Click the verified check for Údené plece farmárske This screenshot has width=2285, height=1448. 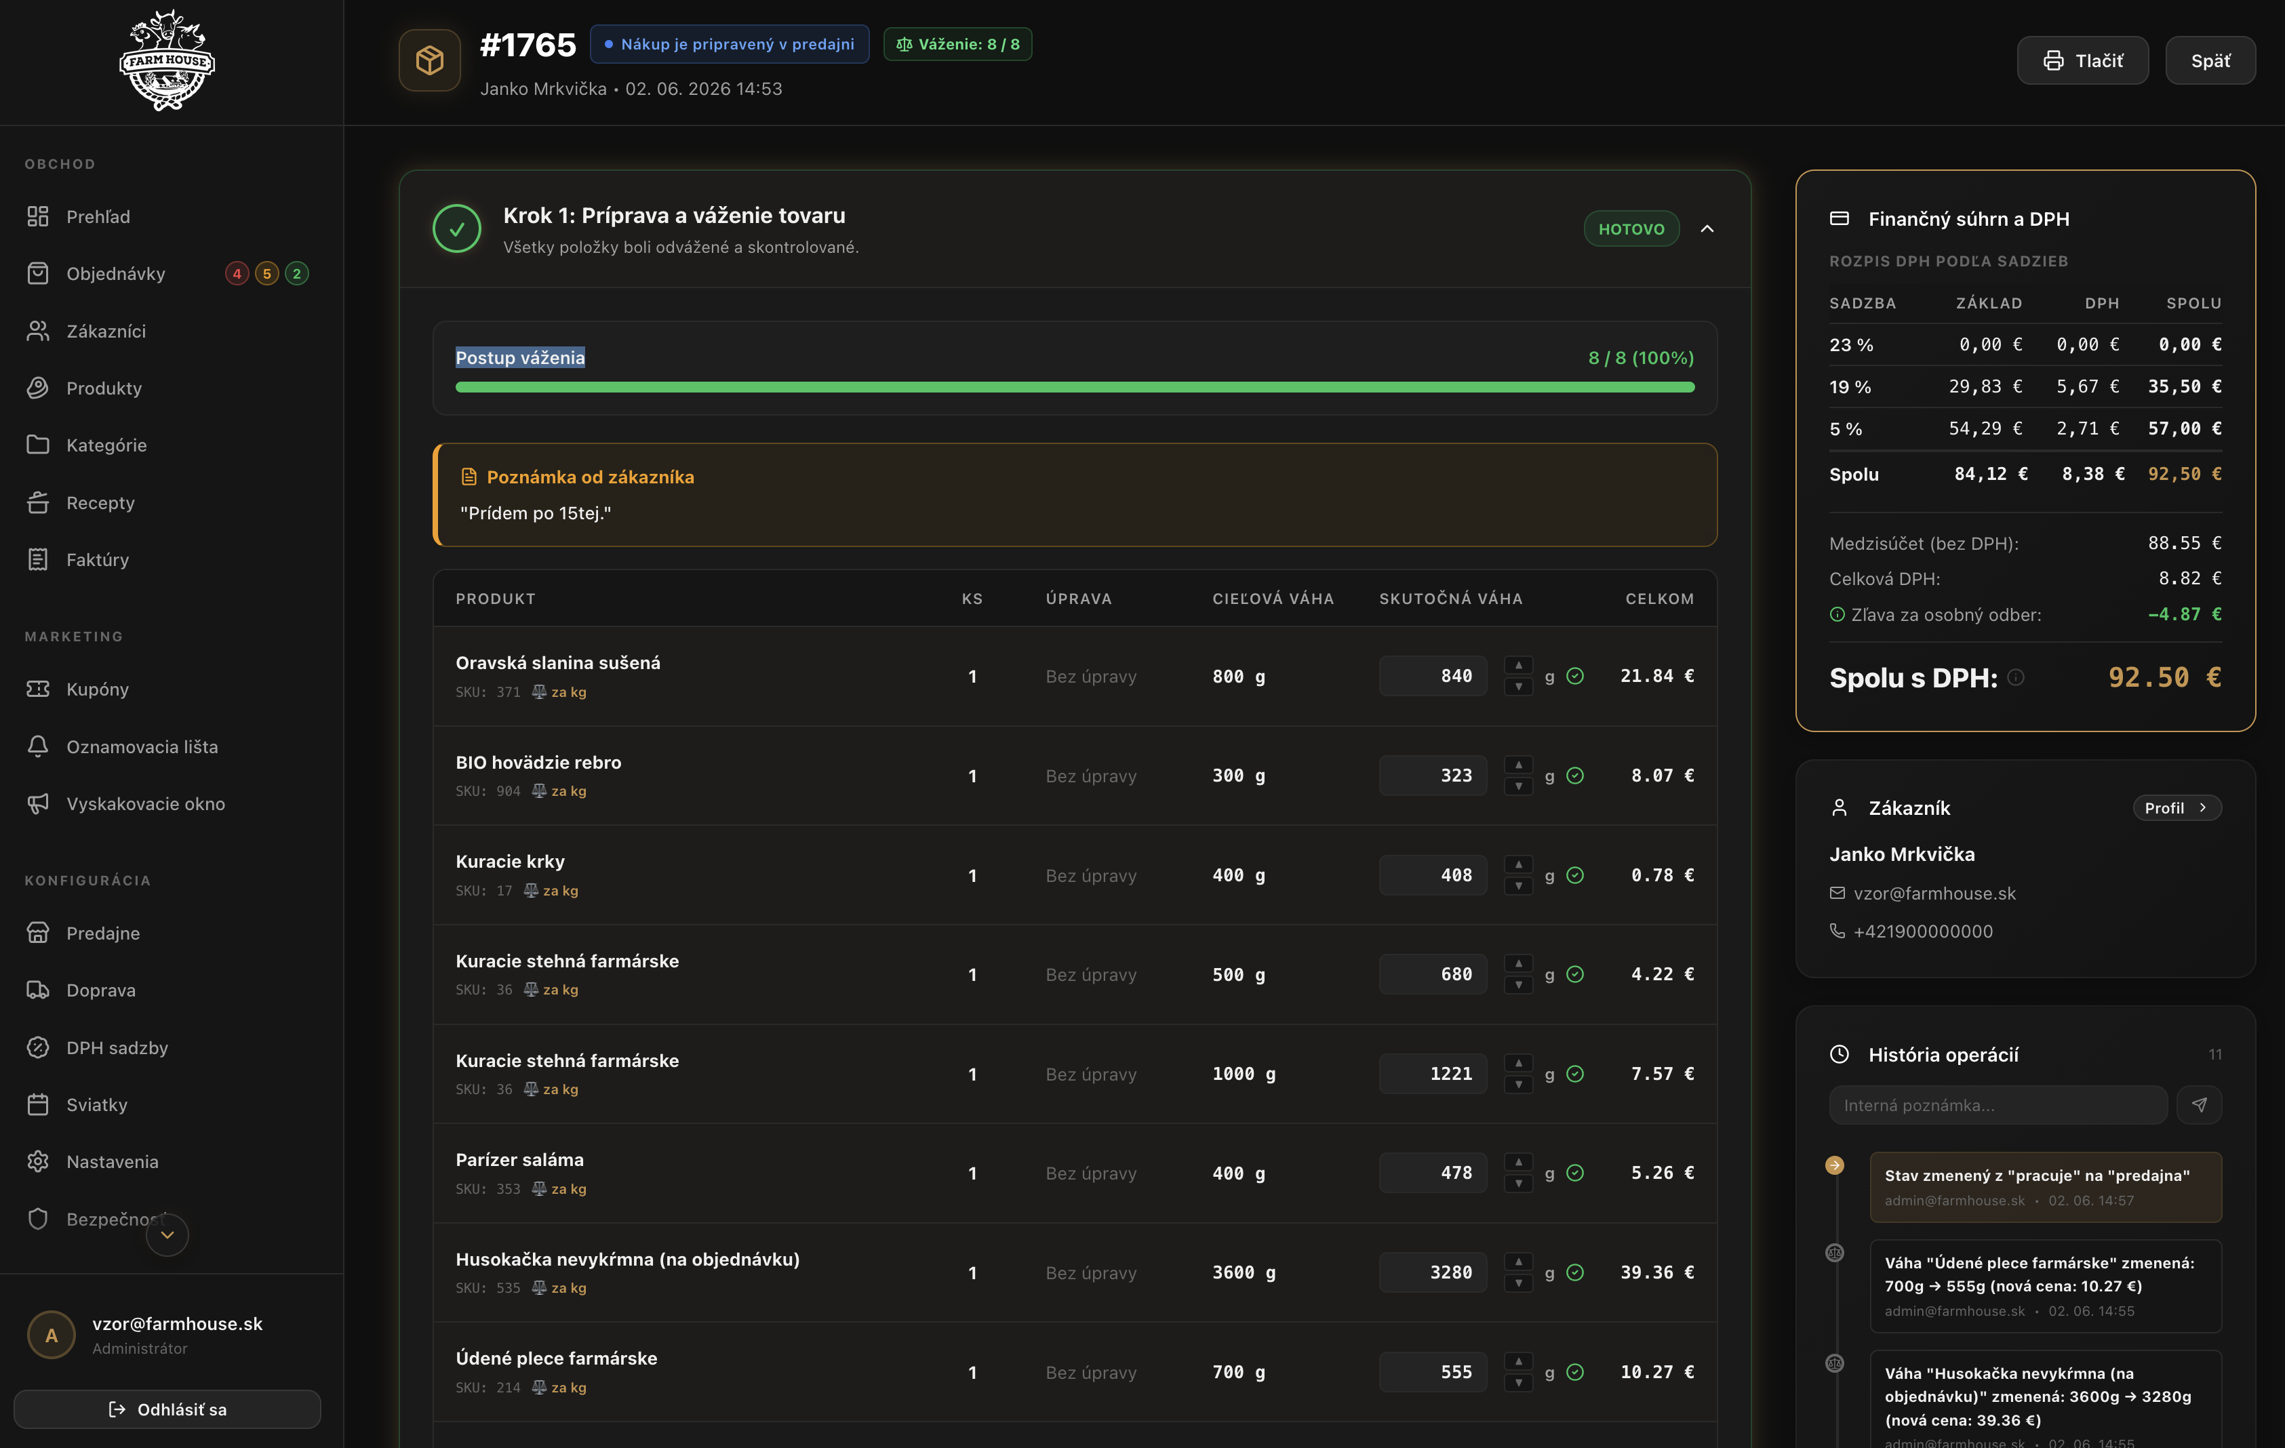click(x=1575, y=1372)
